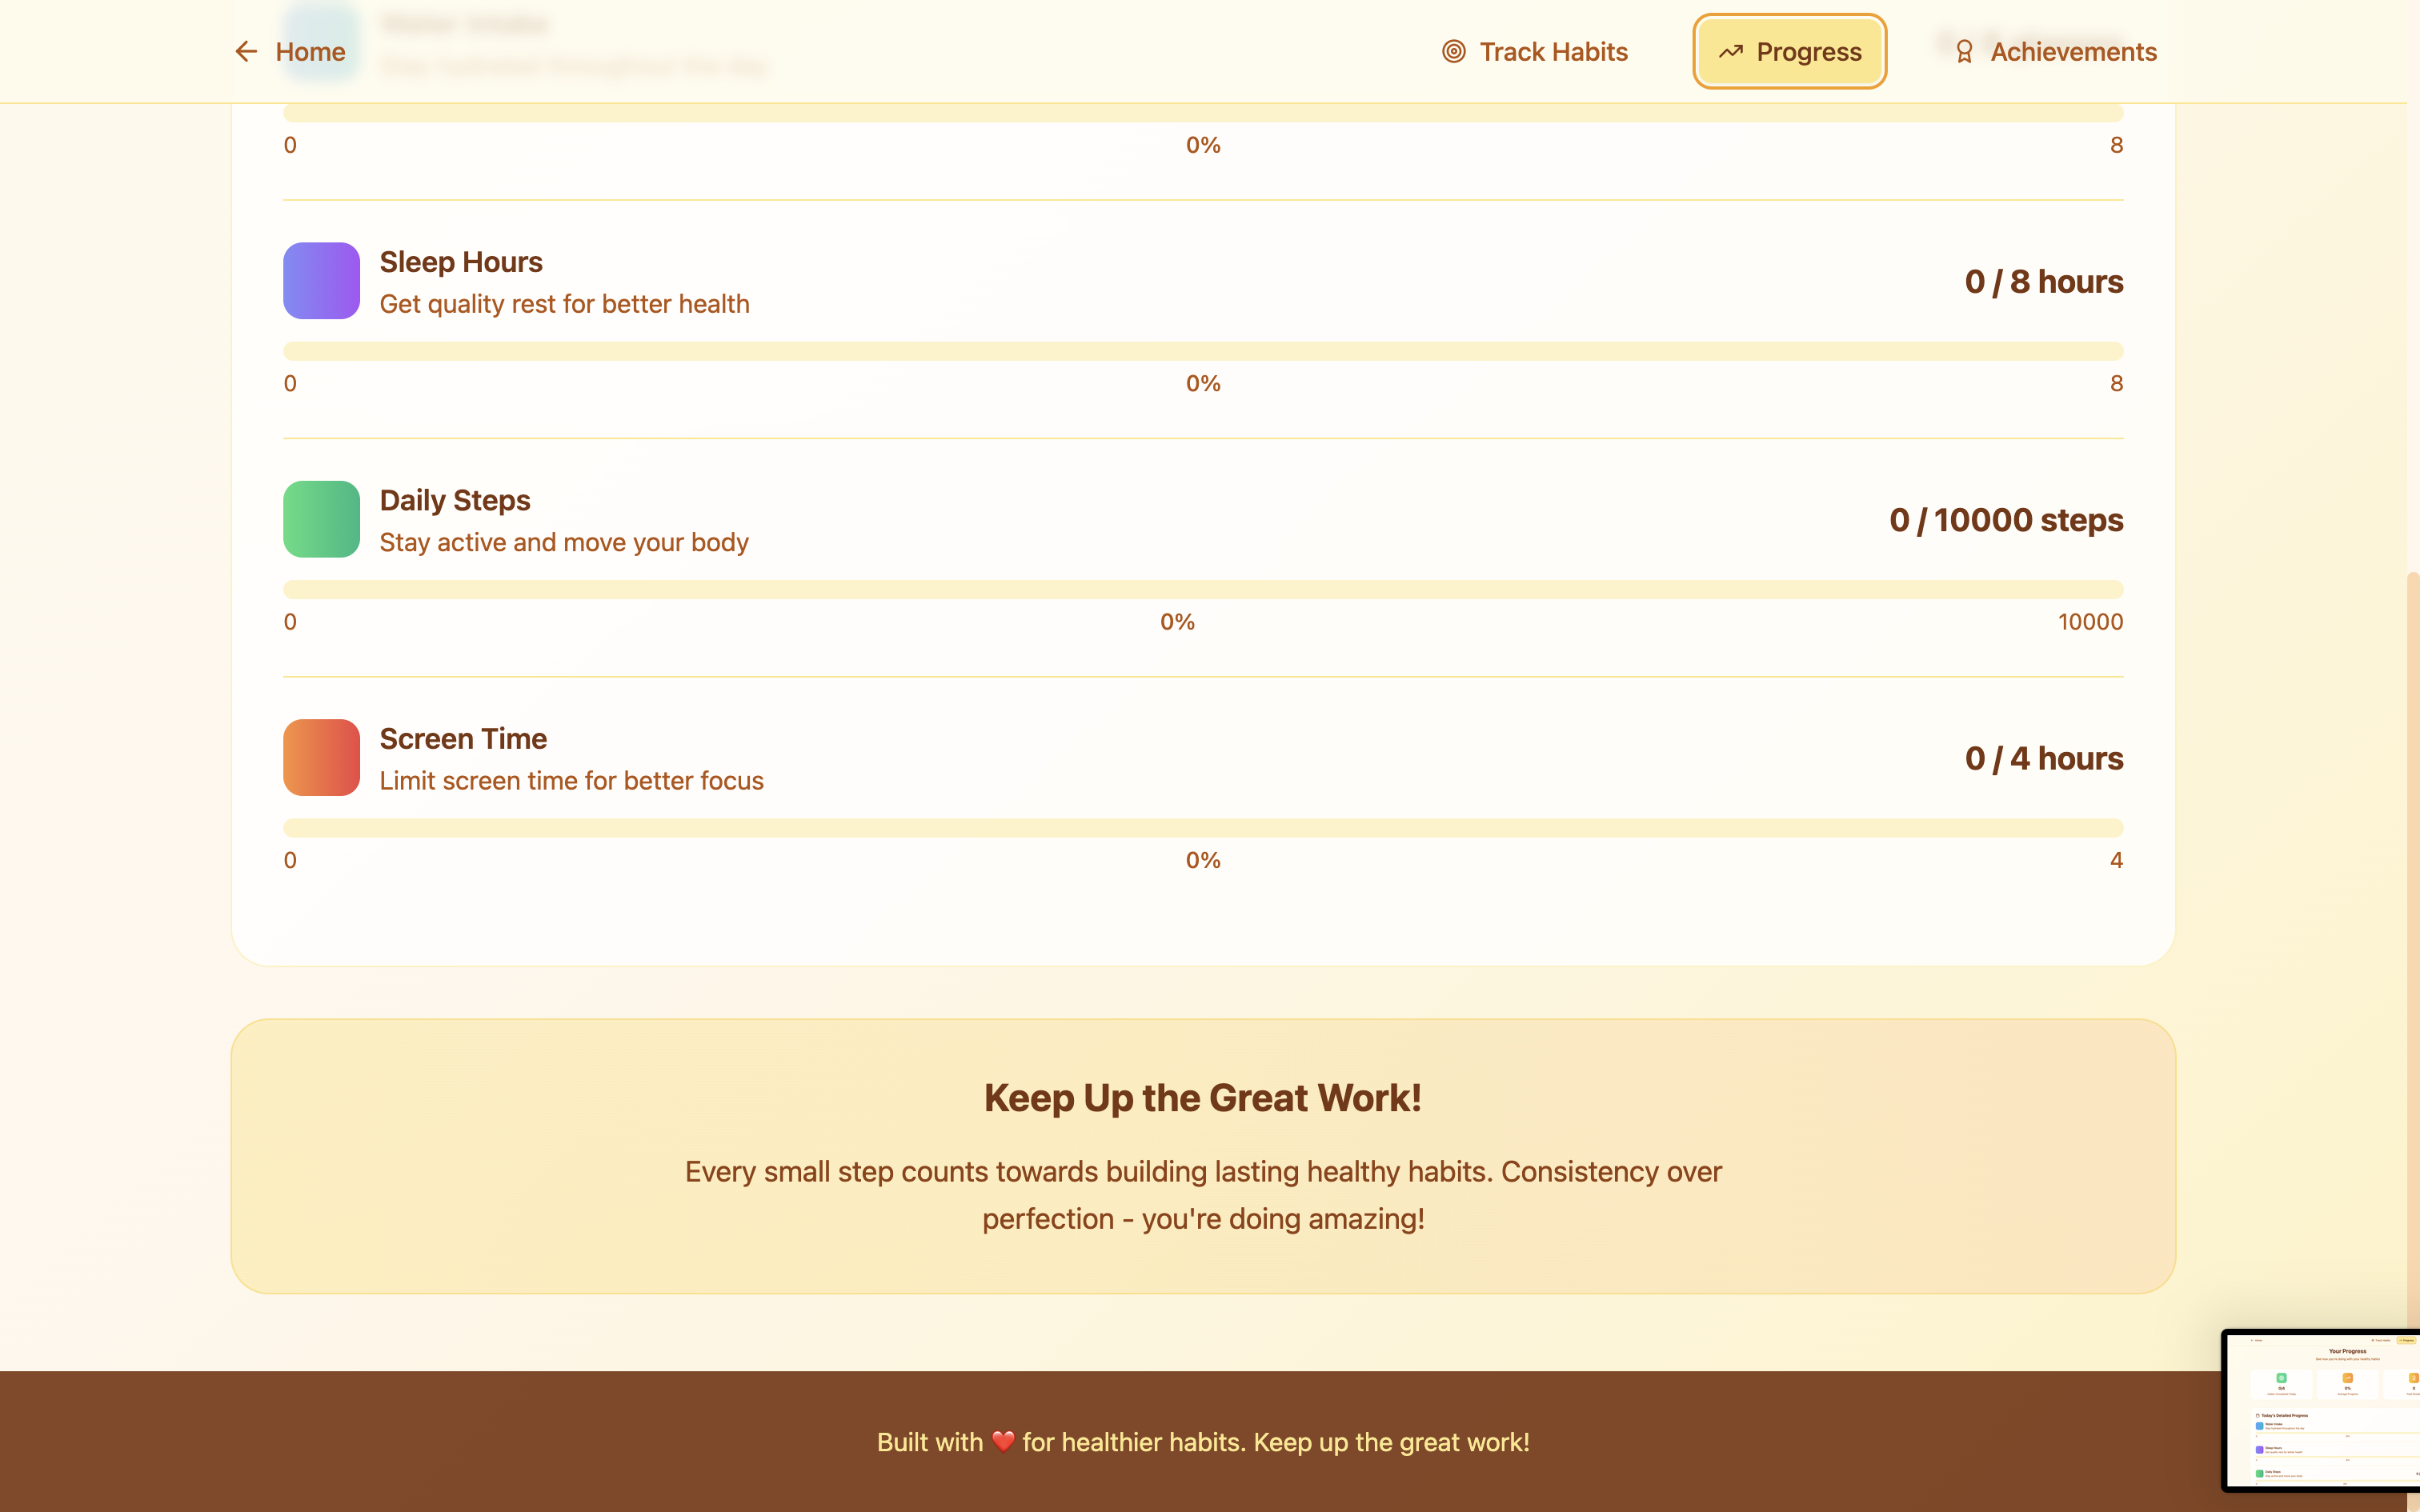Click the Screen Time progress bar

1203,828
